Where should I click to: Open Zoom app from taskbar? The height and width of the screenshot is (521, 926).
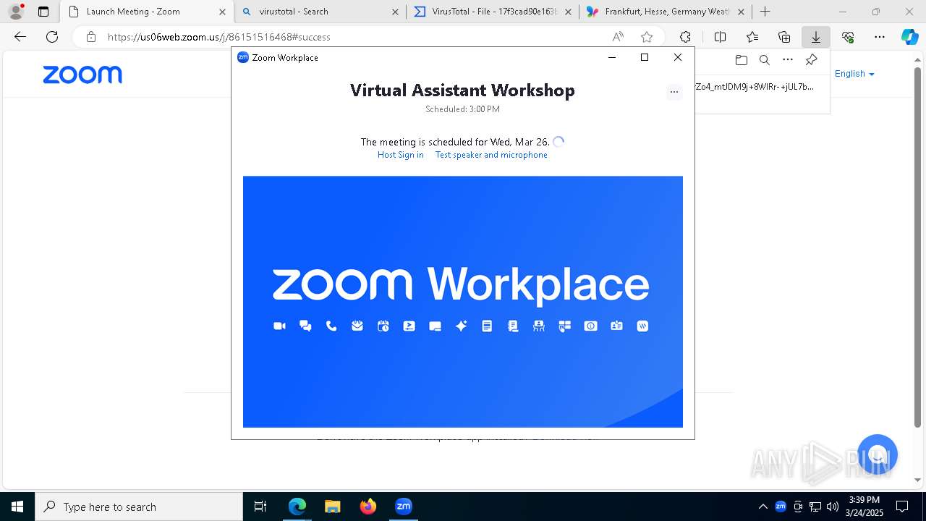coord(403,507)
